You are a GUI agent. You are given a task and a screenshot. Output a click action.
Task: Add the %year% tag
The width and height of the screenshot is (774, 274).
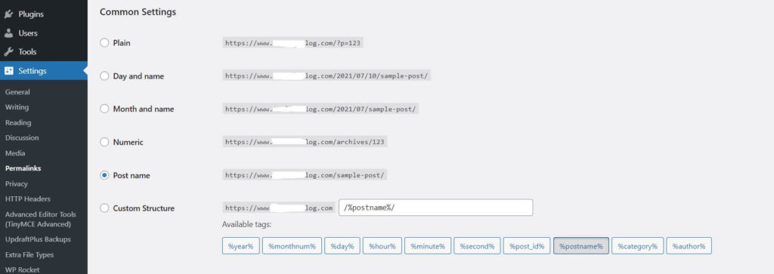tap(240, 246)
